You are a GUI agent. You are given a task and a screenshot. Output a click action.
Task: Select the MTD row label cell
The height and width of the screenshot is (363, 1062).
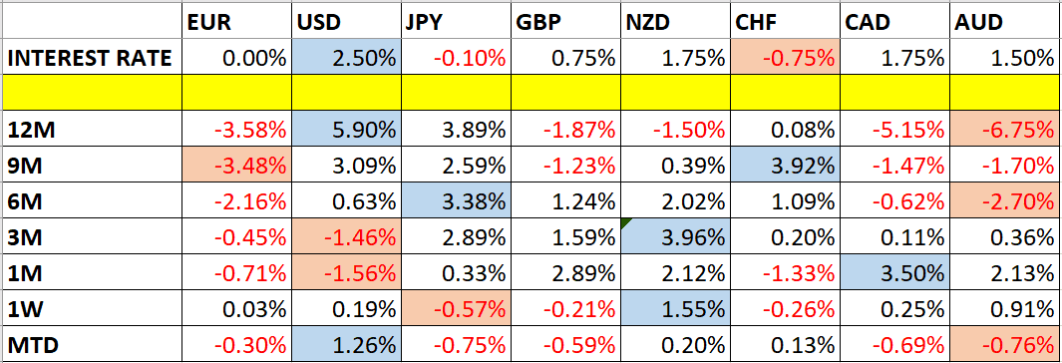(x=92, y=345)
